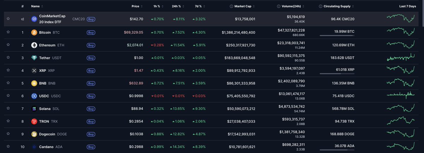Click the Bitcoin coin logo
This screenshot has width=424, height=153.
34,32
